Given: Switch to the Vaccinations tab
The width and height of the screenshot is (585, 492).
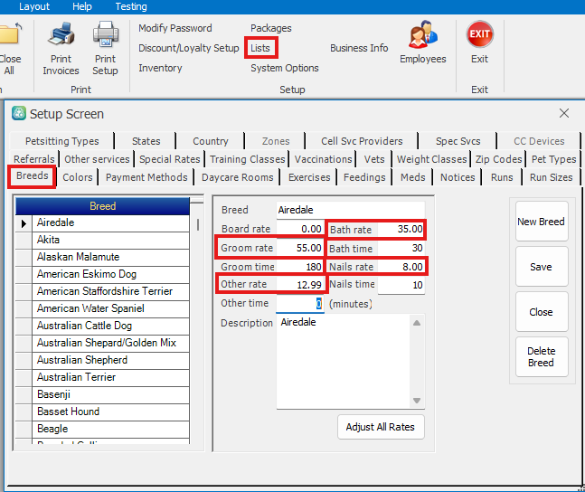Looking at the screenshot, I should click(323, 159).
